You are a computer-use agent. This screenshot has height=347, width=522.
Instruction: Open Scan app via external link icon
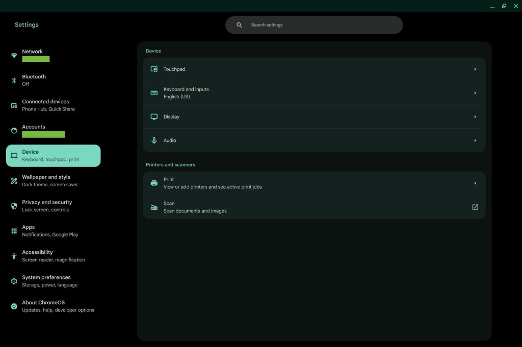(x=475, y=207)
